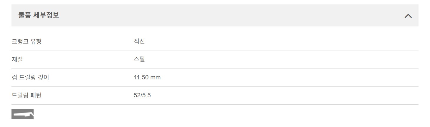Click empty middle of the gray header bar
The width and height of the screenshot is (430, 127).
point(215,16)
